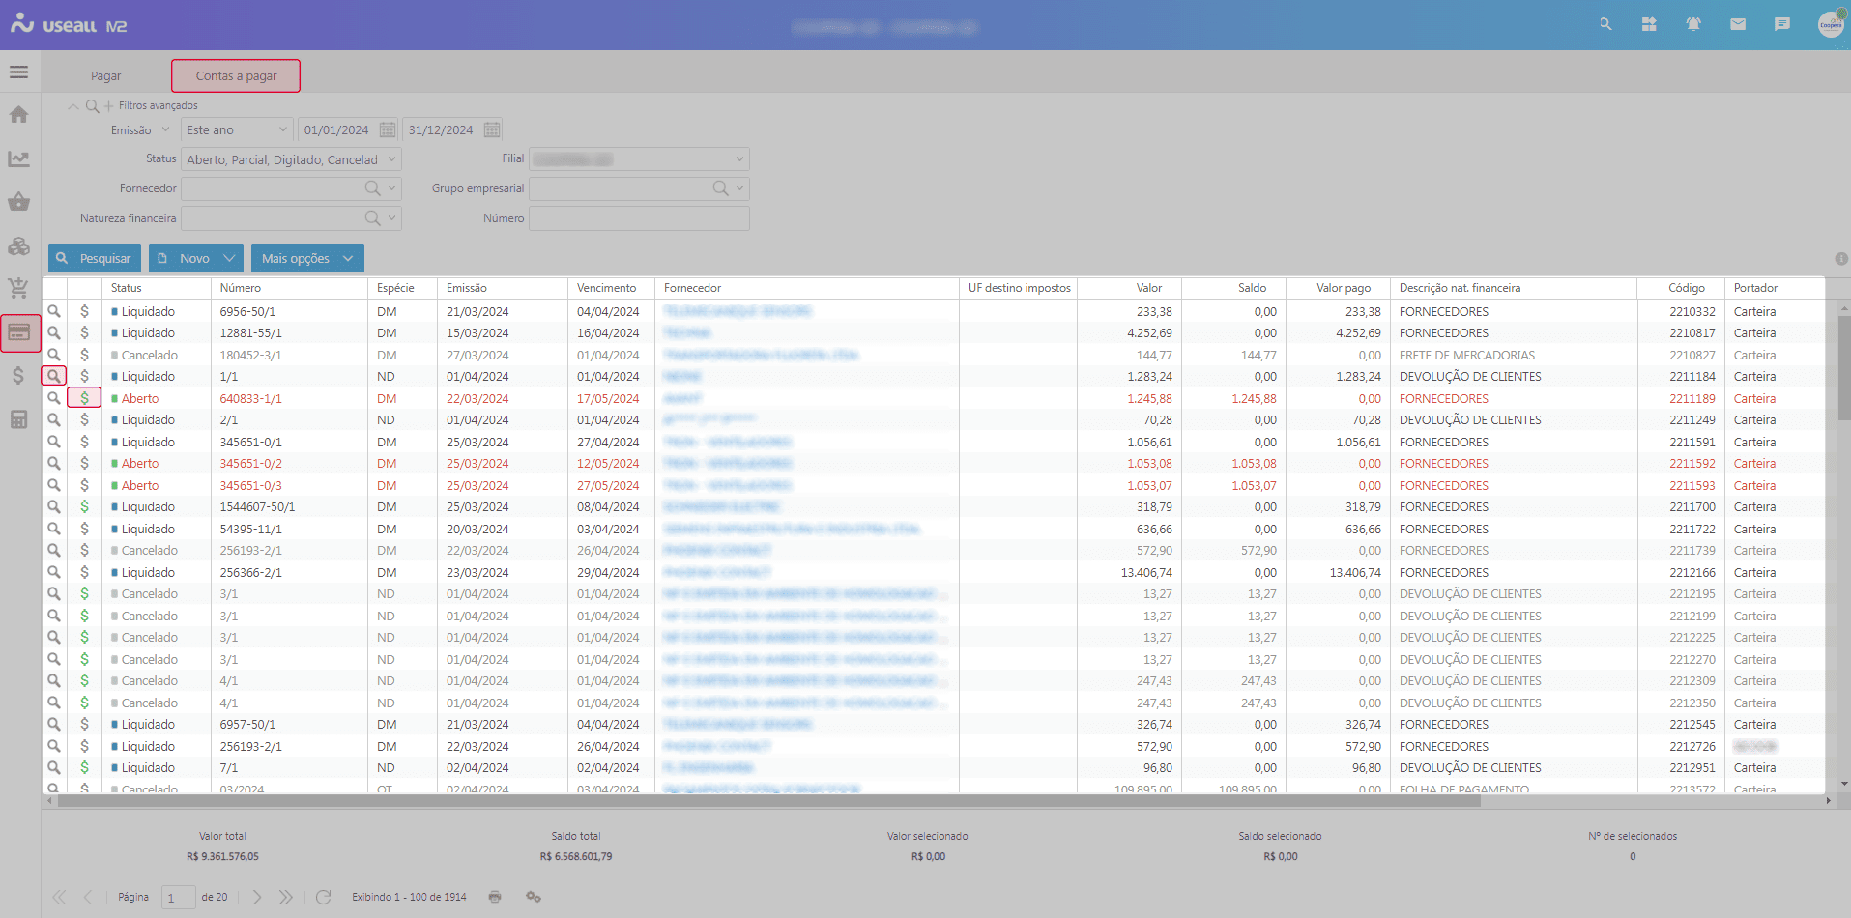Screen dimensions: 1851x918
Task: Open the shopping cart module in the sidebar
Action: 18,287
